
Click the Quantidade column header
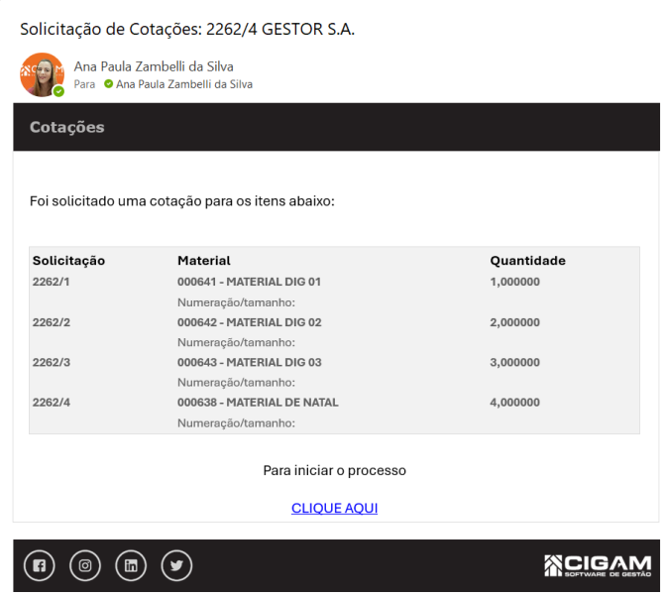pos(528,261)
